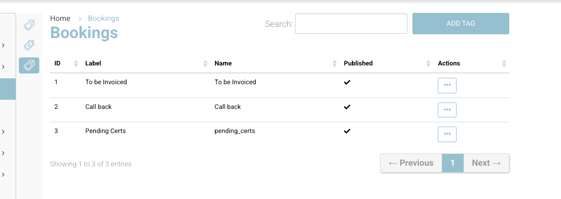Image resolution: width=561 pixels, height=199 pixels.
Task: Click the ID column header text
Action: tap(57, 63)
